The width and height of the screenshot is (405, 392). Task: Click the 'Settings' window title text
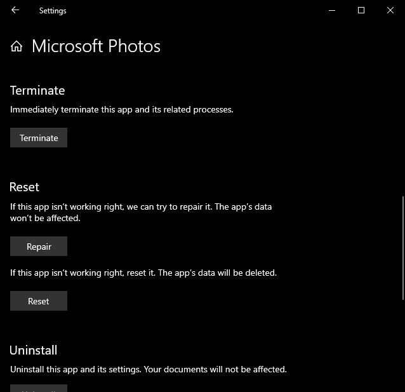[53, 11]
